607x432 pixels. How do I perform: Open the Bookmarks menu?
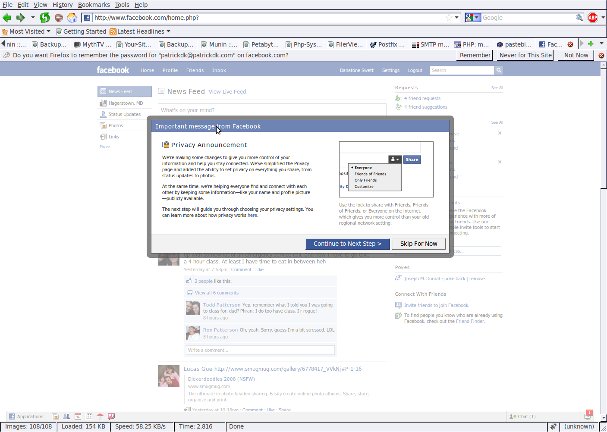pyautogui.click(x=94, y=5)
